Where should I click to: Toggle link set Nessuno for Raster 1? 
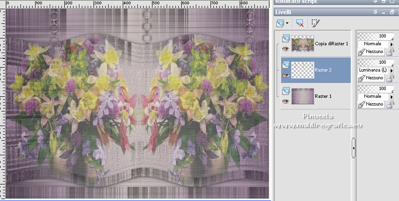(x=371, y=104)
